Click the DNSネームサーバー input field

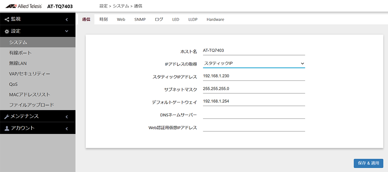pos(254,114)
